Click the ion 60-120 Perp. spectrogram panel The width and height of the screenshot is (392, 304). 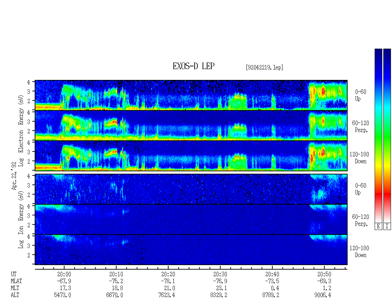pyautogui.click(x=191, y=219)
